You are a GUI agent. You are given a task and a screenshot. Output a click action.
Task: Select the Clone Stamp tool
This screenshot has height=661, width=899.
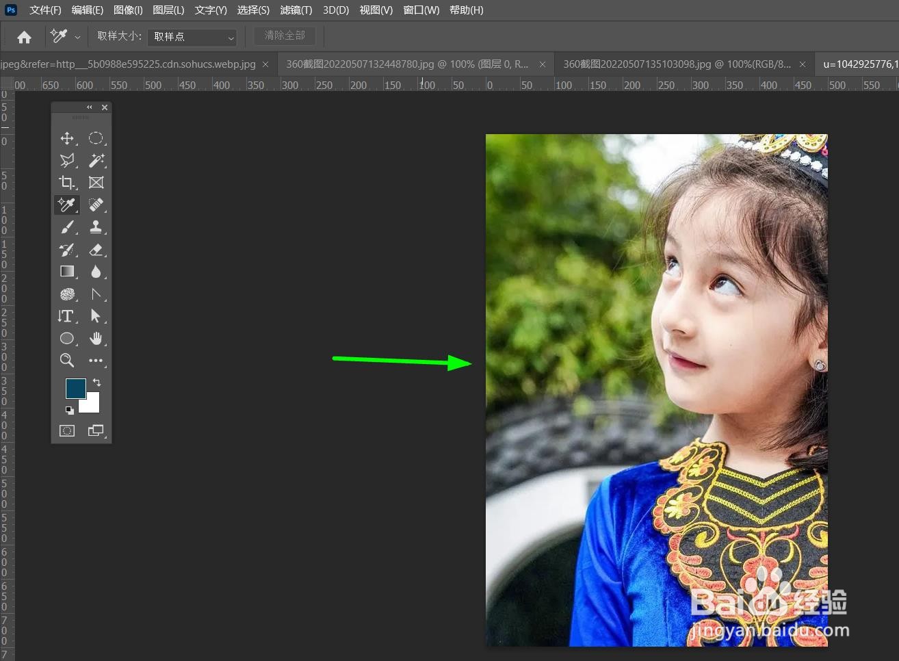[96, 227]
